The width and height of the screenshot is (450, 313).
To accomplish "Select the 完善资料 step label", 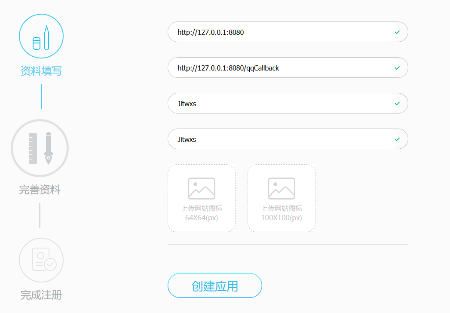I will coord(40,190).
